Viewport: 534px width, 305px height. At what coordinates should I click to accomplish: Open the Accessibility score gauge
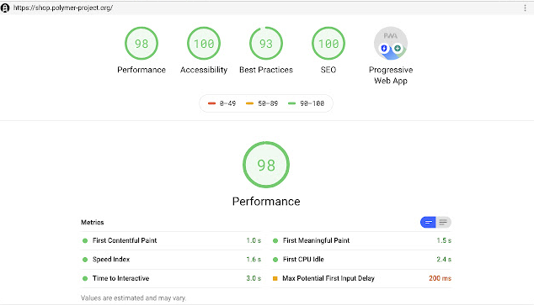coord(204,44)
